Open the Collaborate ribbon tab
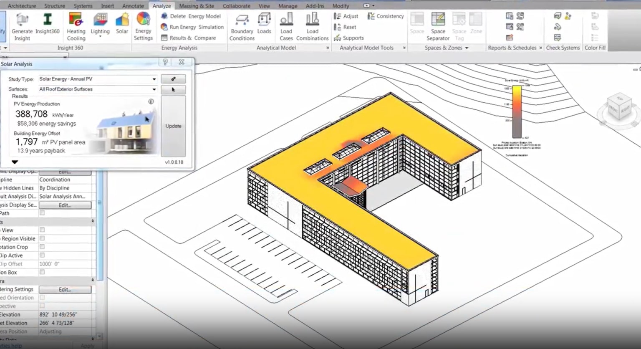The width and height of the screenshot is (641, 349). [x=236, y=6]
